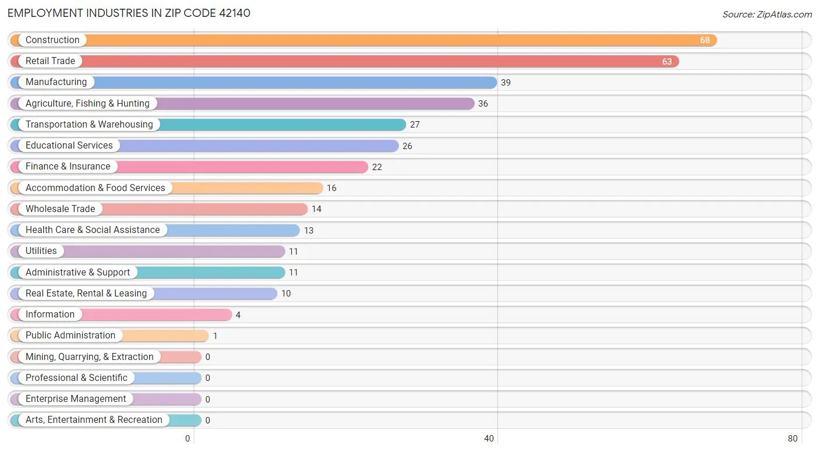Click the Public Administration label
Screen dimensions: 819x452
tap(70, 335)
